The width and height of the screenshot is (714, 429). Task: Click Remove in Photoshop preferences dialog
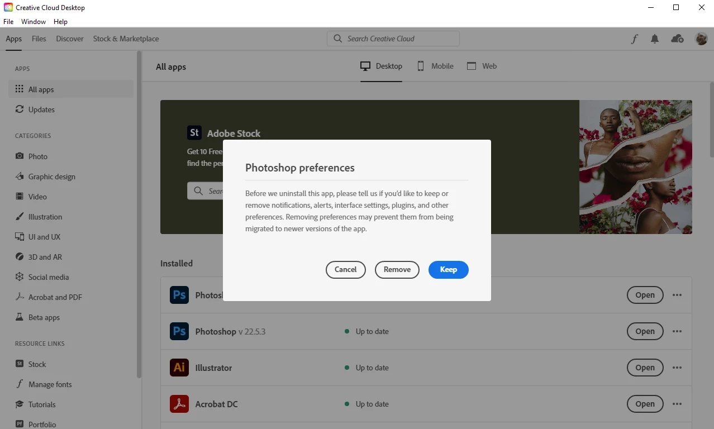pyautogui.click(x=397, y=269)
